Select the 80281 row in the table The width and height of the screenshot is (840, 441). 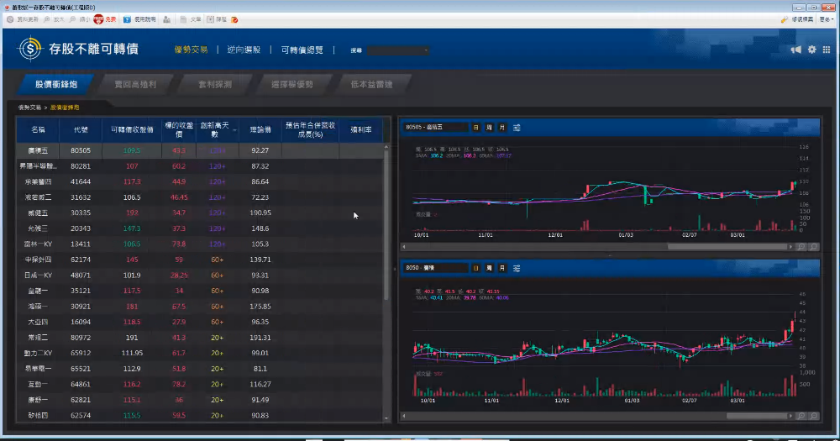81,166
